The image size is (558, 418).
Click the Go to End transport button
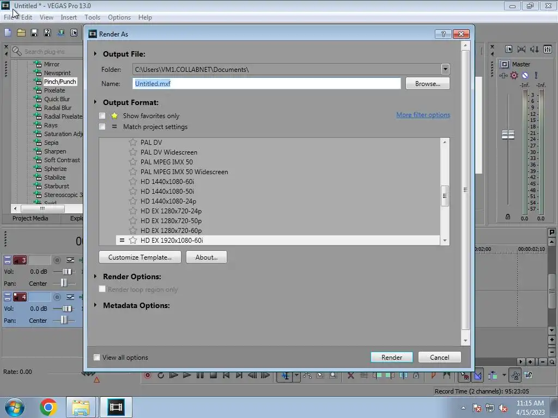239,376
